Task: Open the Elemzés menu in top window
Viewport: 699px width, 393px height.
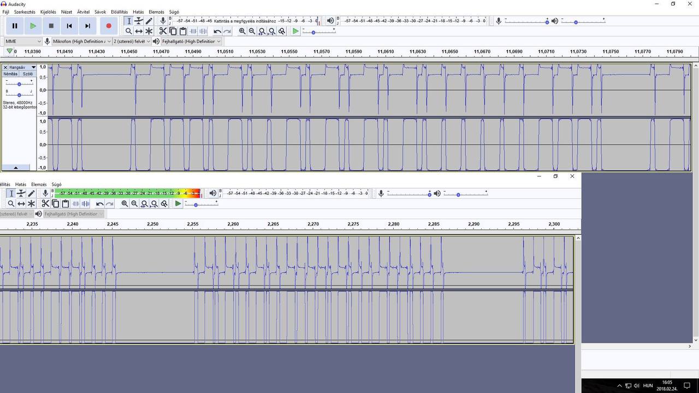Action: [x=157, y=12]
